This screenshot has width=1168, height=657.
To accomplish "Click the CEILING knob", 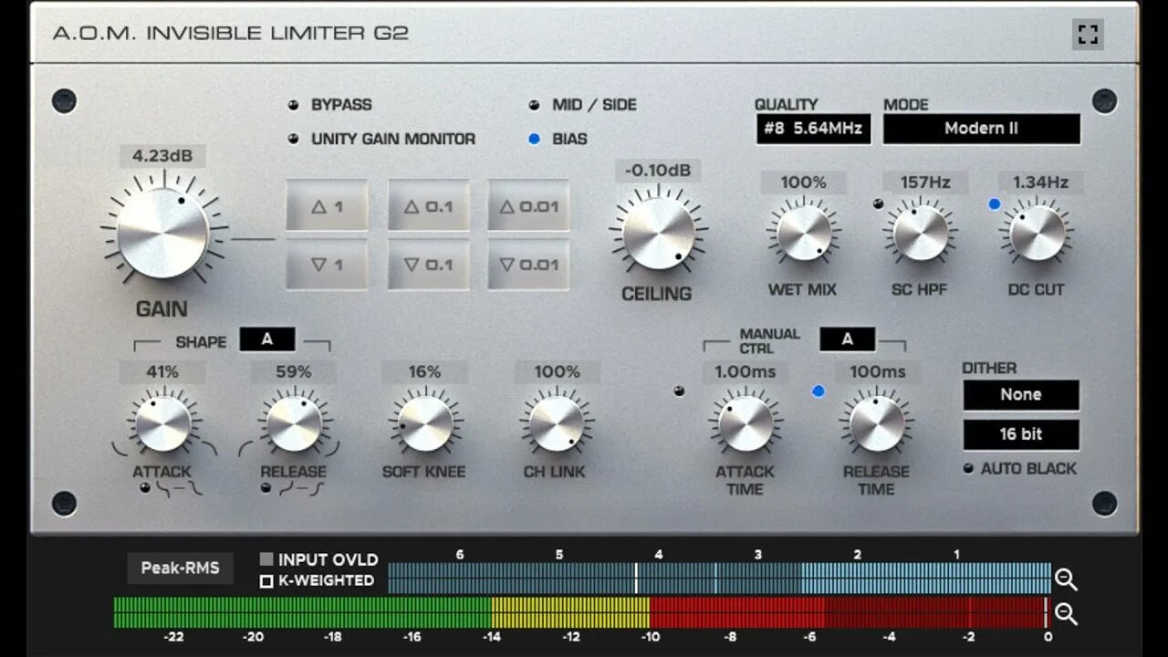I will pyautogui.click(x=659, y=234).
